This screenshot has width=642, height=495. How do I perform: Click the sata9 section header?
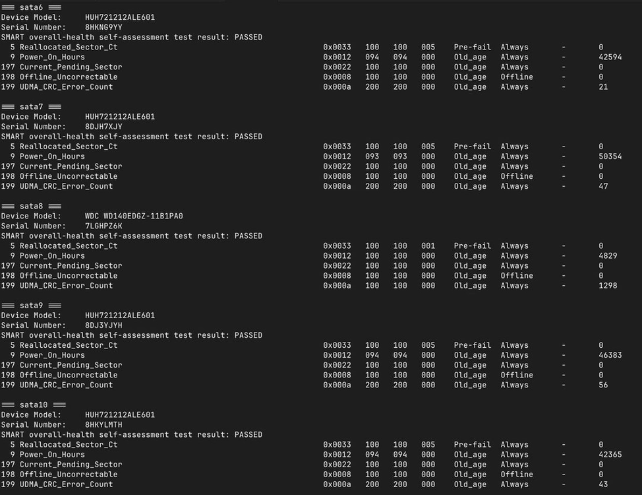[31, 306]
